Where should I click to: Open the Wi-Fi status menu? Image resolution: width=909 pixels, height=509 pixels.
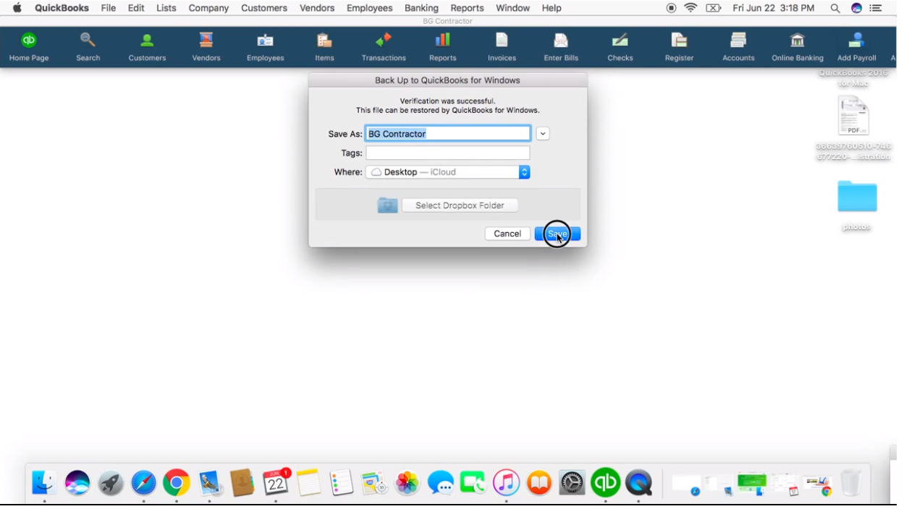(x=690, y=8)
